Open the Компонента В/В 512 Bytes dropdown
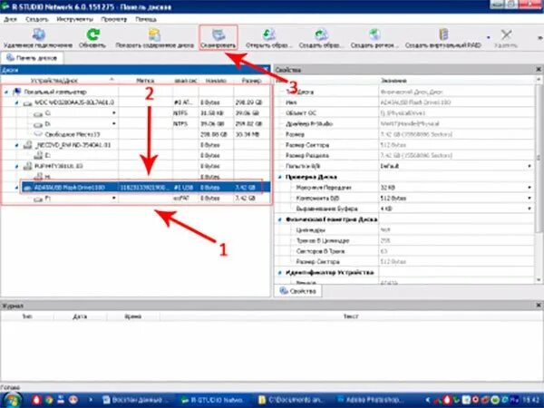The height and width of the screenshot is (408, 544). coord(529,198)
